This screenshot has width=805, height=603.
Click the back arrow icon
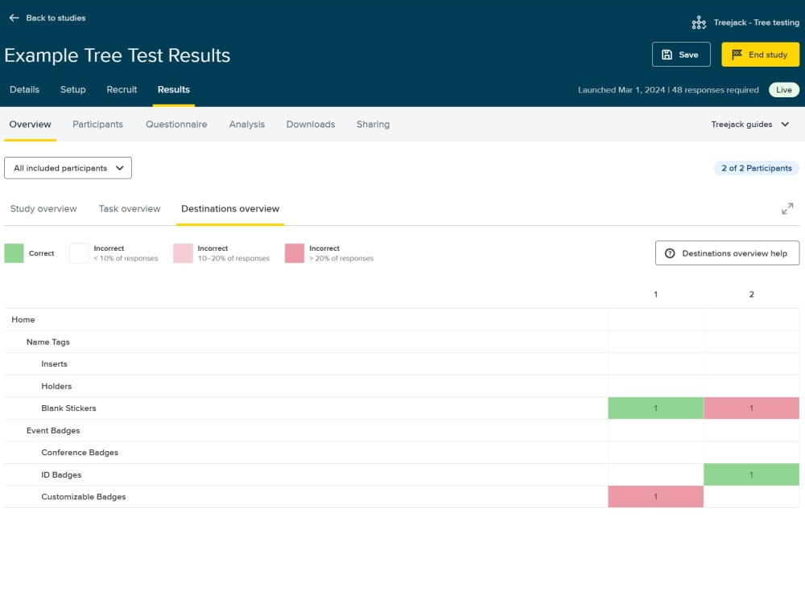[14, 18]
